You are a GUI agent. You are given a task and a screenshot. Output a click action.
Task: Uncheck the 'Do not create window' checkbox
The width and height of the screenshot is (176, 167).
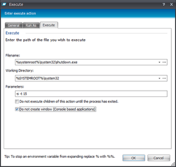pyautogui.click(x=17, y=109)
